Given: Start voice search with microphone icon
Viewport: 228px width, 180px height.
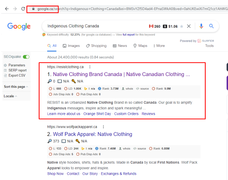Looking at the screenshot, I should [201, 26].
